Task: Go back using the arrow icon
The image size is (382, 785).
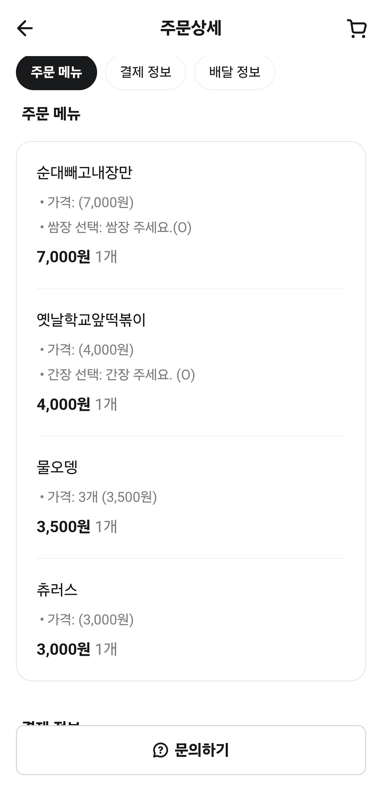Action: tap(25, 28)
